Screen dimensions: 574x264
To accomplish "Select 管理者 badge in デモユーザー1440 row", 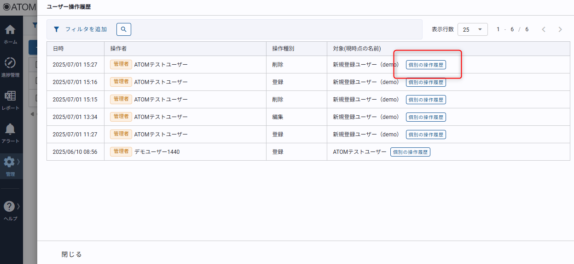I will (x=121, y=152).
